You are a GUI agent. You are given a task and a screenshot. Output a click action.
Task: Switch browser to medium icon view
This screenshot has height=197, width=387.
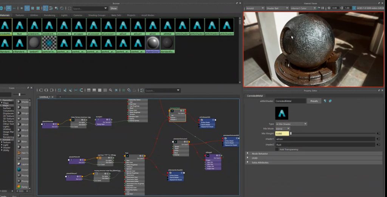[27, 8]
